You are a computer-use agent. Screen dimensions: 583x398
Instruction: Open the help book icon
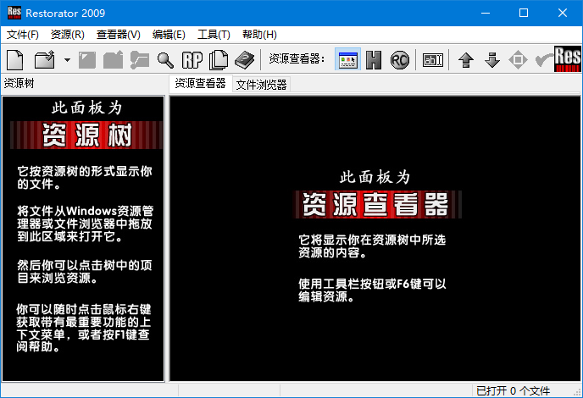245,60
